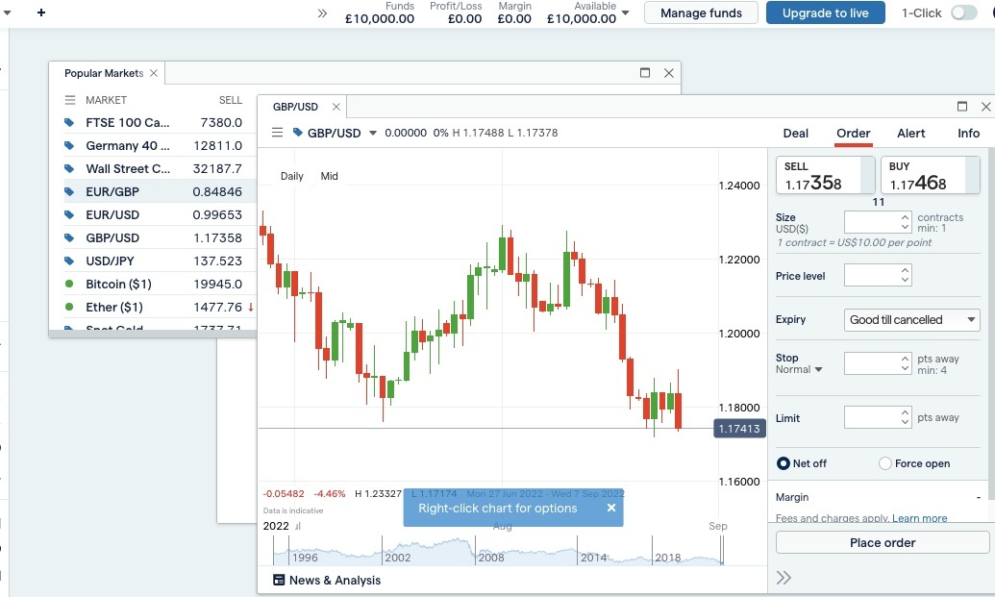Open a new tab with the plus icon
The width and height of the screenshot is (995, 597).
coord(38,13)
